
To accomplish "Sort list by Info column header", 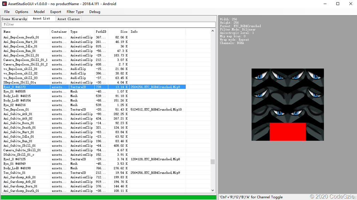I will (157, 32).
